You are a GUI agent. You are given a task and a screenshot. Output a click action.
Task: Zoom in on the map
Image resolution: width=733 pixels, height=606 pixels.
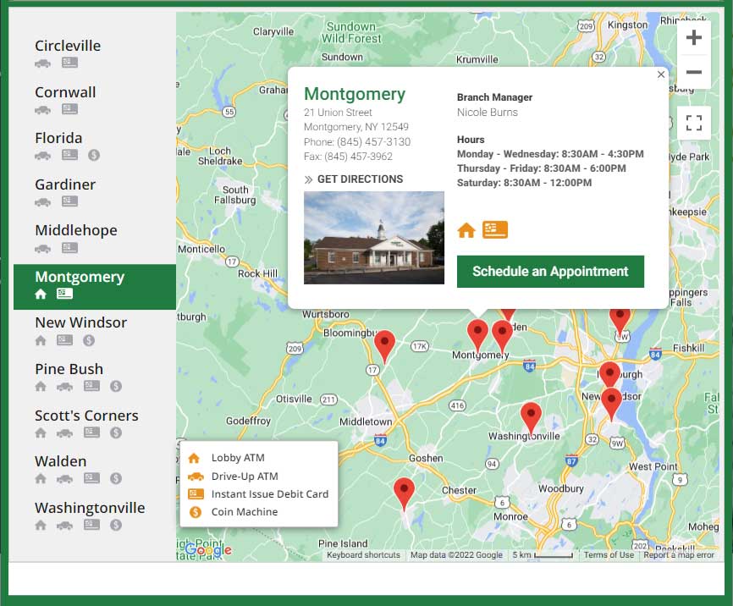pos(694,37)
